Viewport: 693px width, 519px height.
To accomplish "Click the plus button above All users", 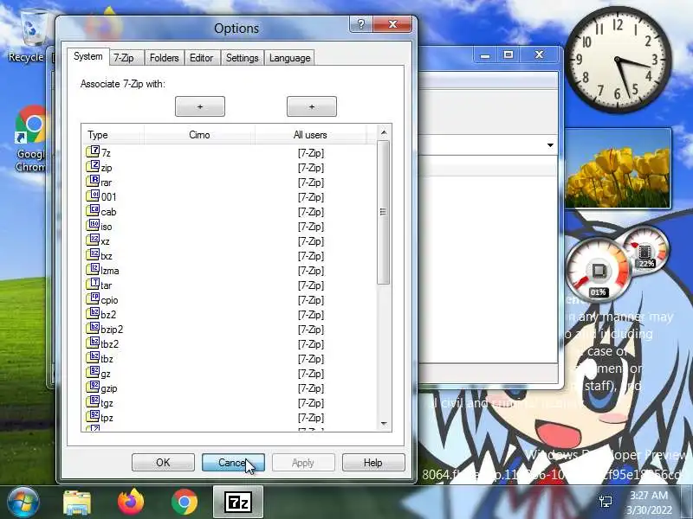I will (x=312, y=106).
